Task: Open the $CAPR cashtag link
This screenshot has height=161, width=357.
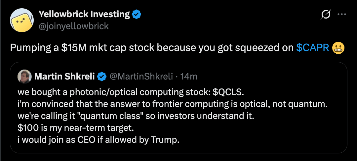Action: [313, 48]
